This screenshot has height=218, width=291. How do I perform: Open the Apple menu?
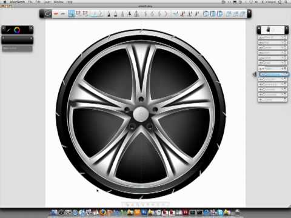(5, 2)
